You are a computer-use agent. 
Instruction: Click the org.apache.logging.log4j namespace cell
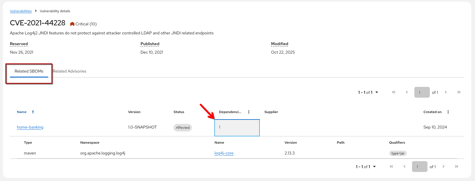[x=103, y=153]
